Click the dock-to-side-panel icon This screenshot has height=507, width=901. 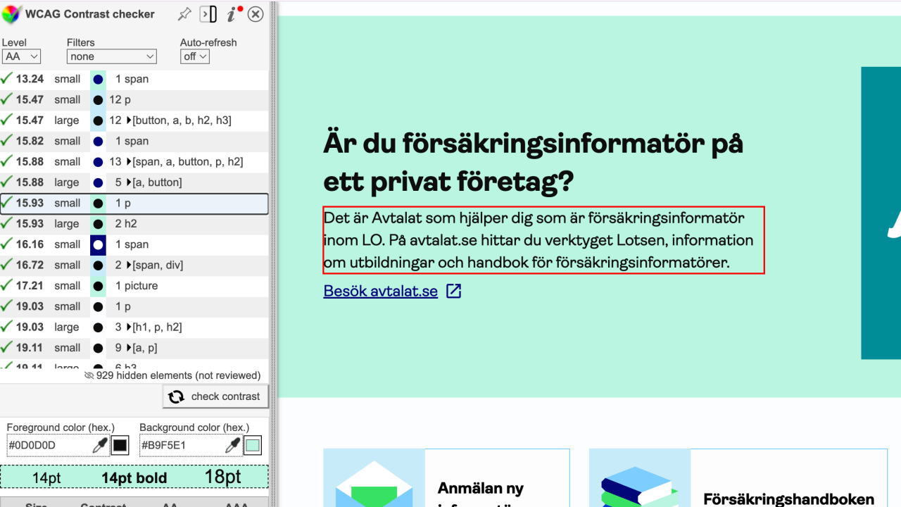click(x=208, y=13)
